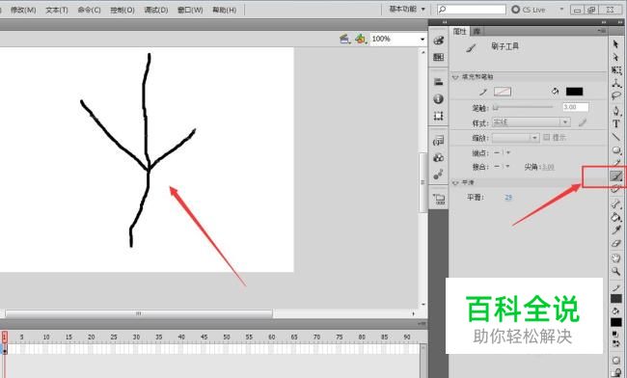Screen dimensions: 627x378
Task: Open the 修改(M) menu
Action: 23,10
